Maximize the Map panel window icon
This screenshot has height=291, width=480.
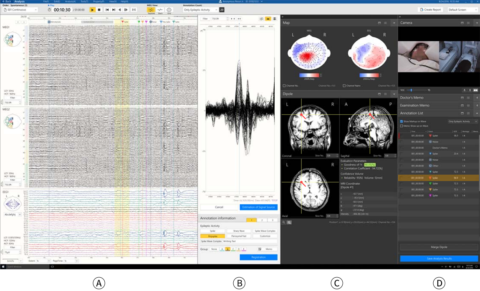click(379, 23)
